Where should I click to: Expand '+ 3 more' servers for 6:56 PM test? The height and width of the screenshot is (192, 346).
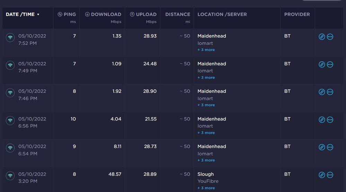point(206,133)
